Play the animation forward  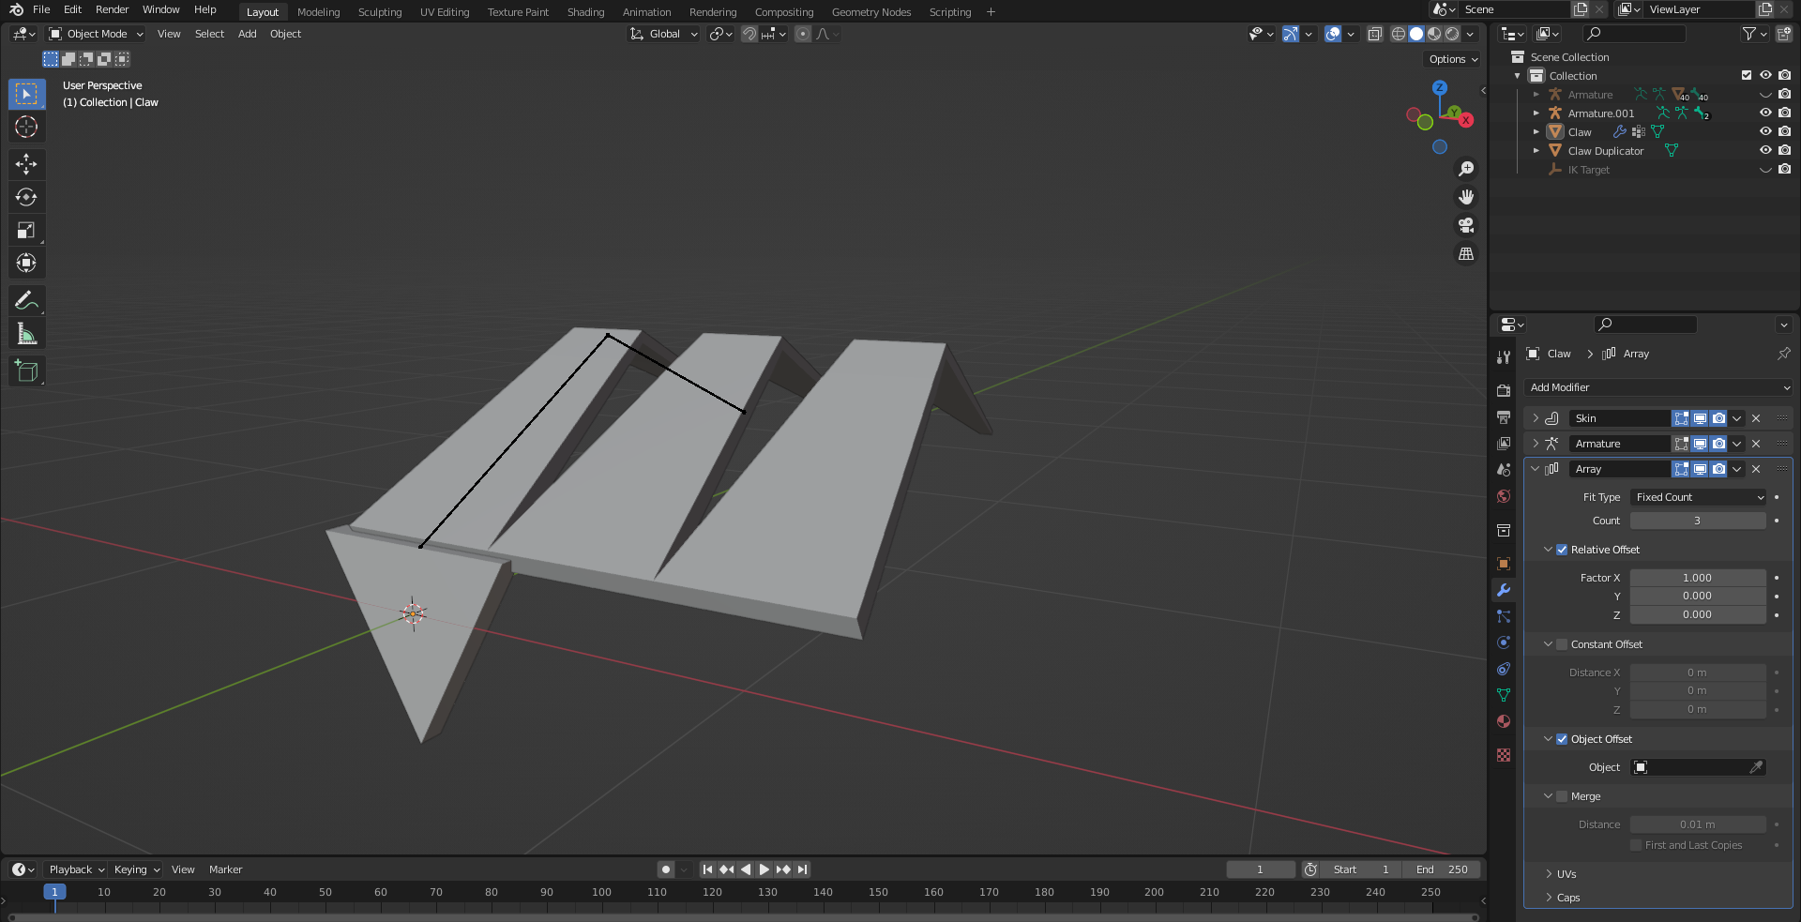click(x=764, y=869)
